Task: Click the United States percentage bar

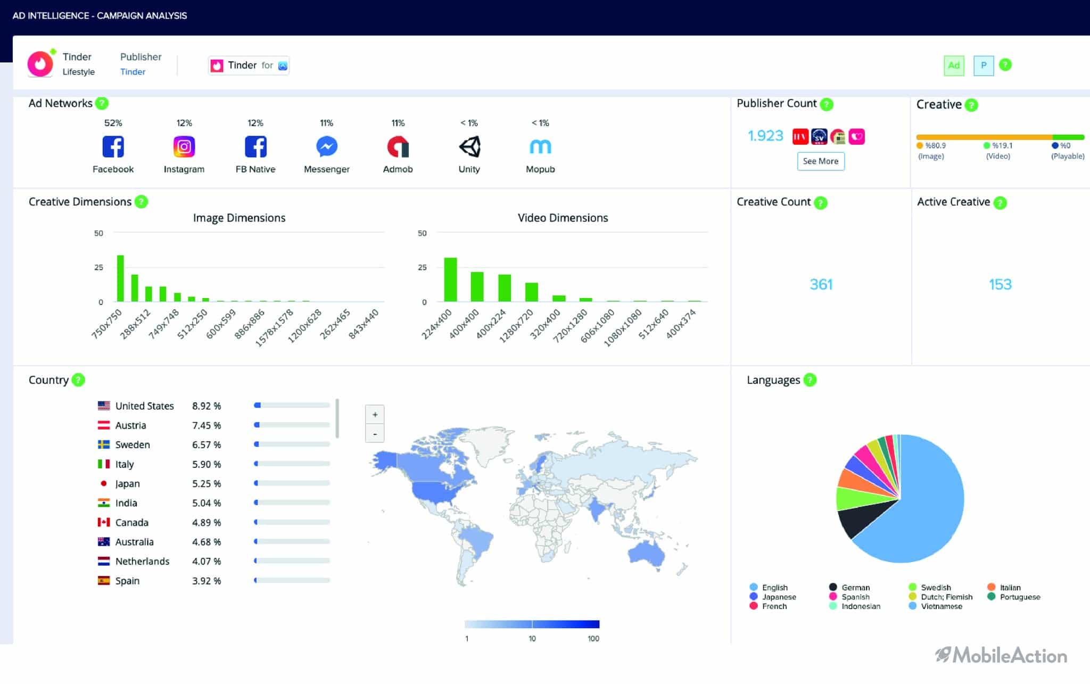Action: click(292, 405)
